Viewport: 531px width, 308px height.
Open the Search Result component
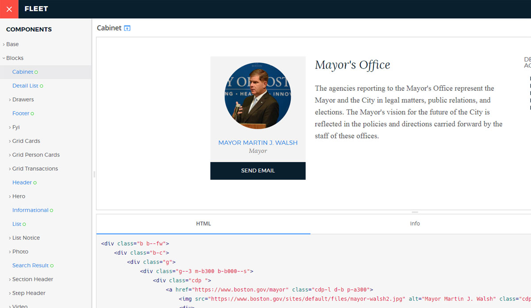[30, 266]
